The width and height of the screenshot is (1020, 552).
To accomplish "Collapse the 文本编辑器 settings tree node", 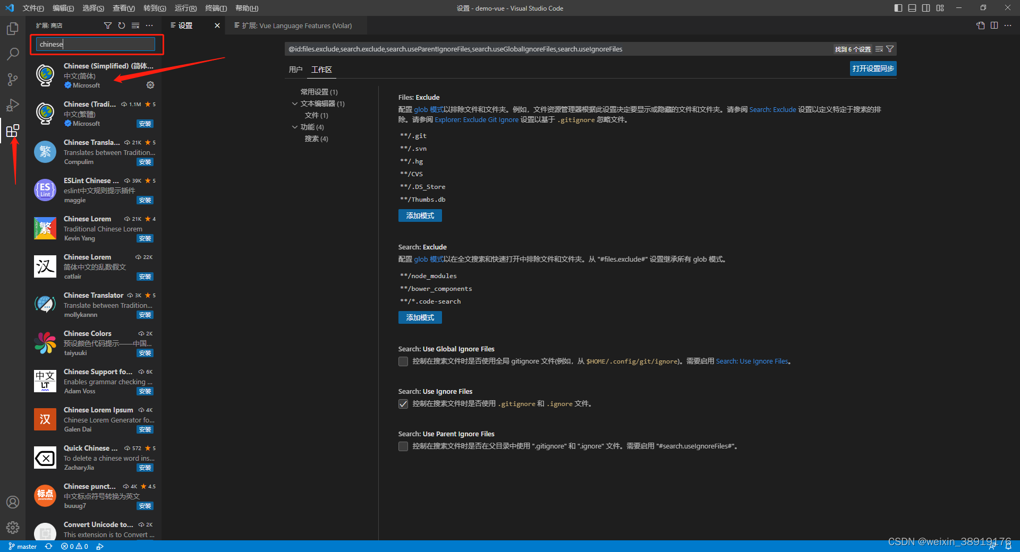I will (295, 103).
